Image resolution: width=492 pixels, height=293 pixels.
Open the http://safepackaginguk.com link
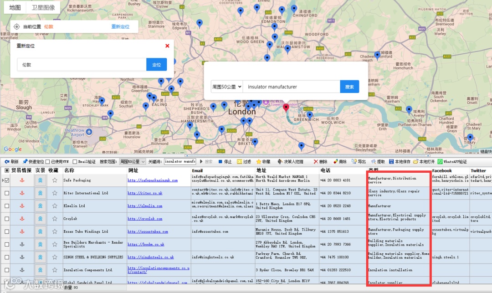[x=153, y=180]
